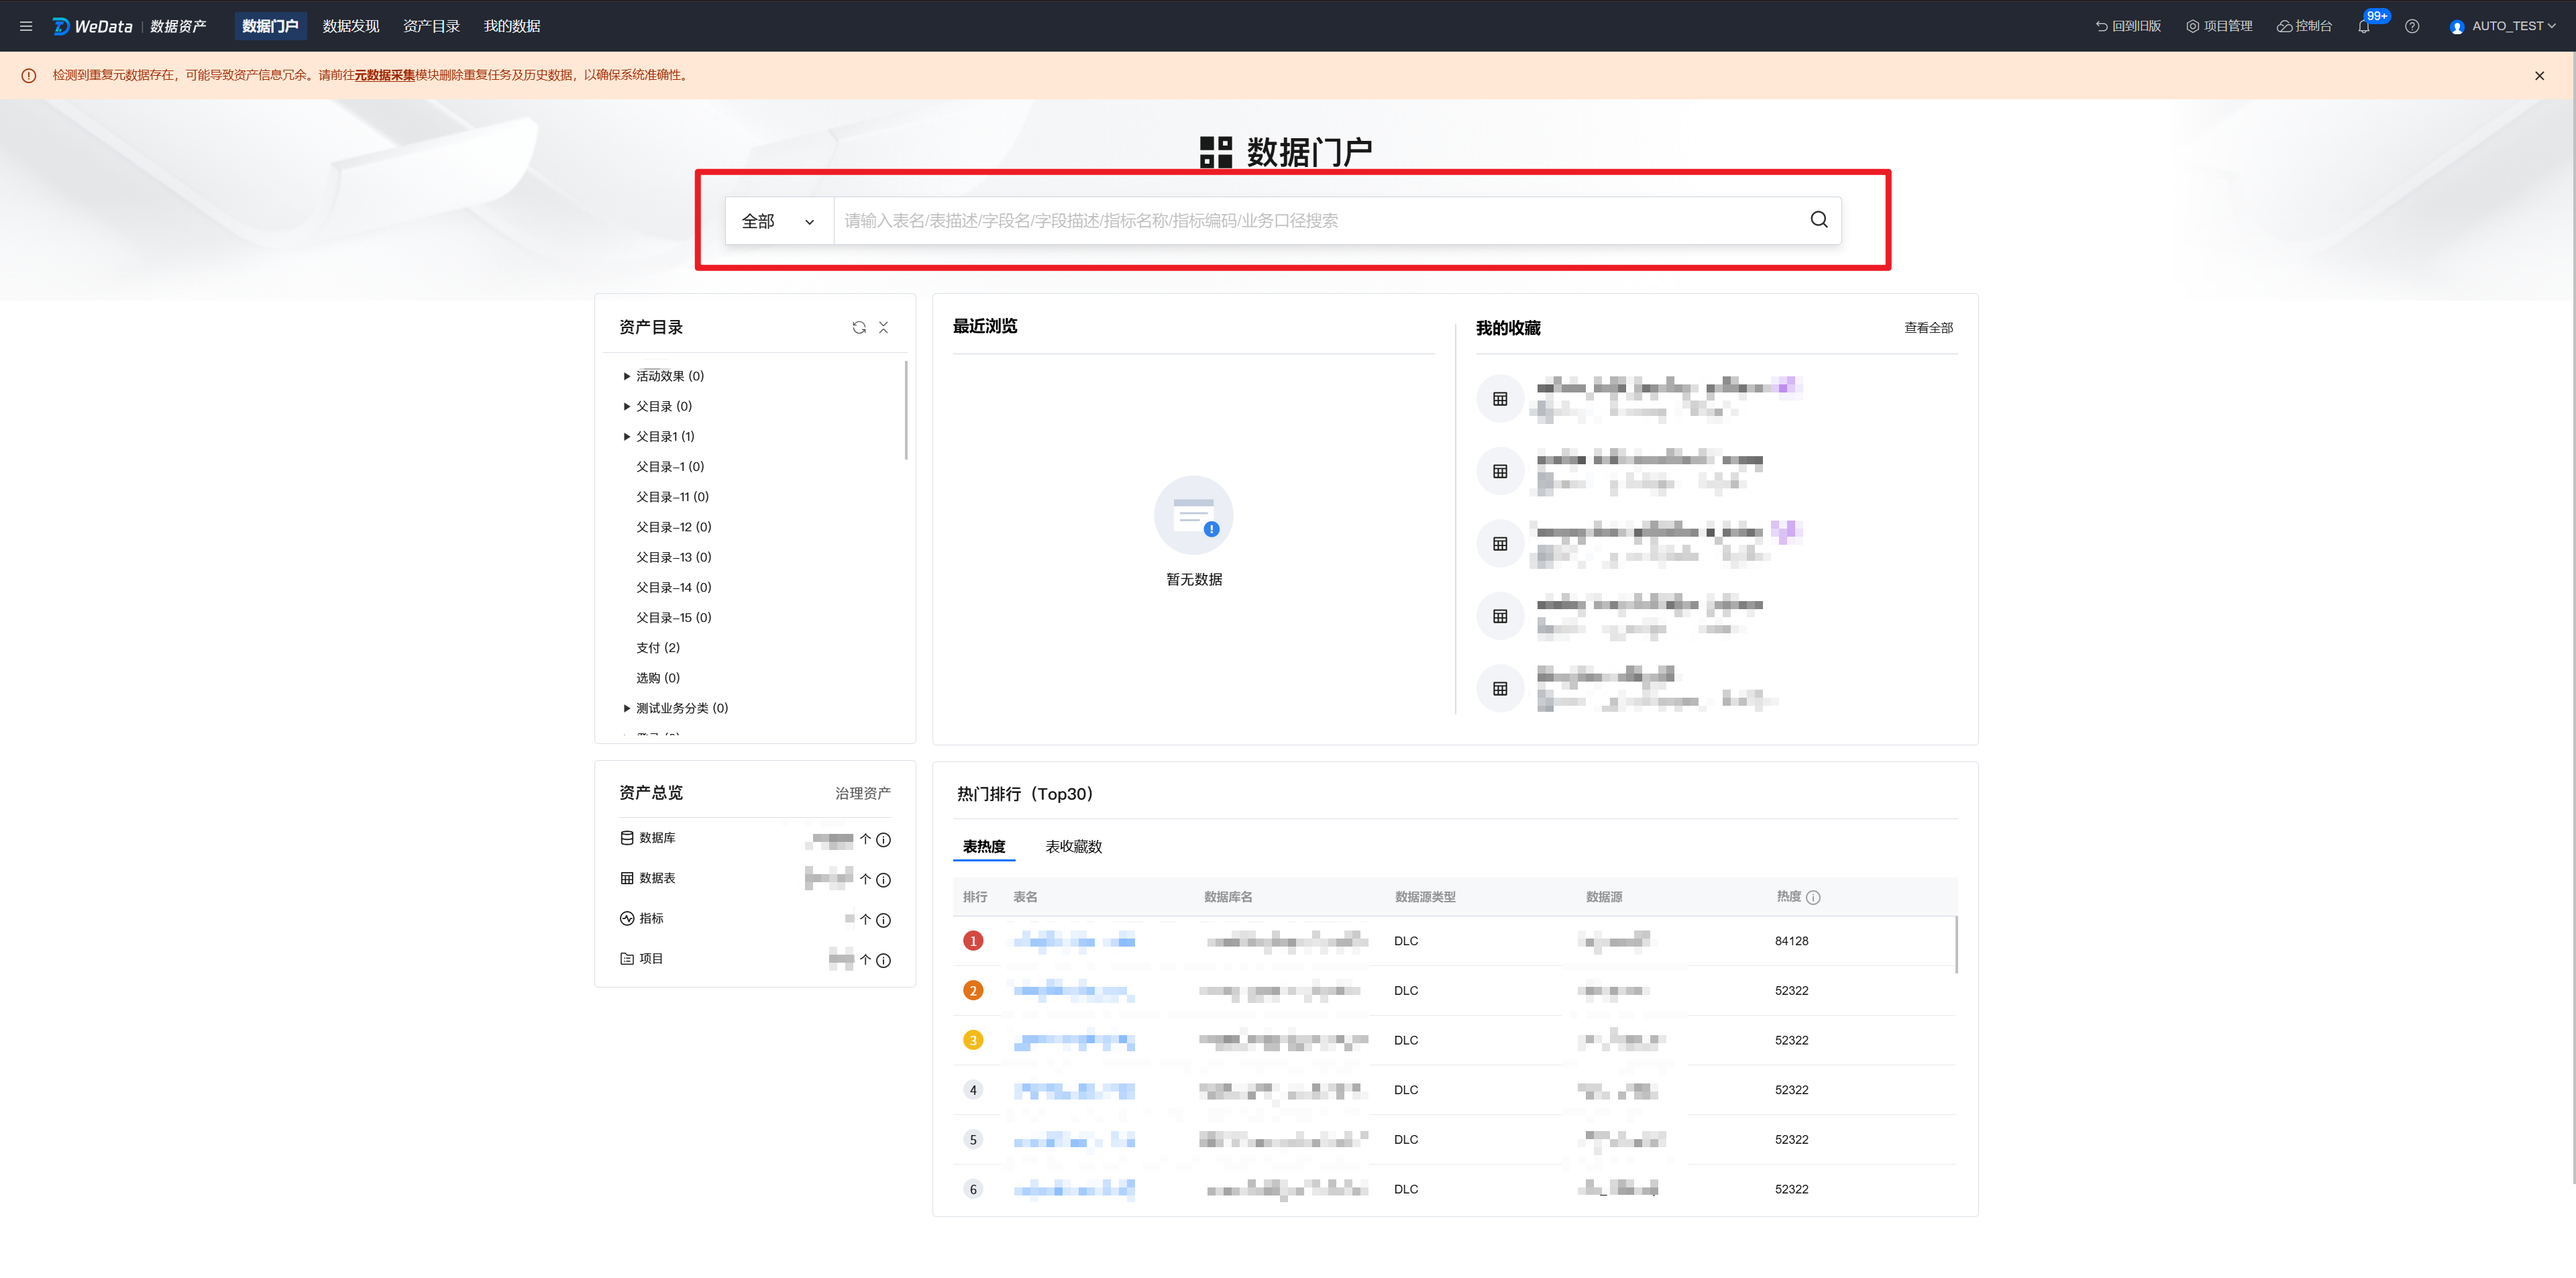Image resolution: width=2576 pixels, height=1278 pixels.
Task: Switch to the 表收藏数 ranking tab
Action: 1073,847
